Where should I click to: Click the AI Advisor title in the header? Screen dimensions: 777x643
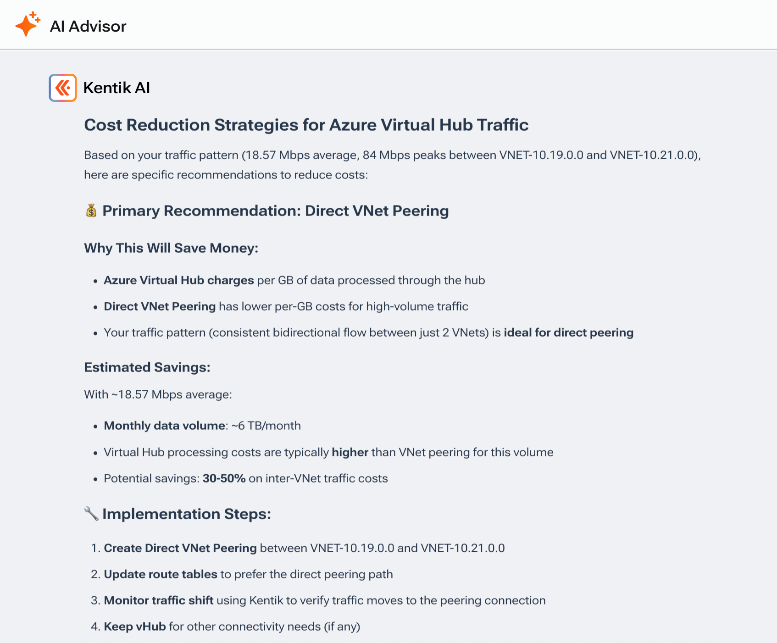click(x=89, y=26)
